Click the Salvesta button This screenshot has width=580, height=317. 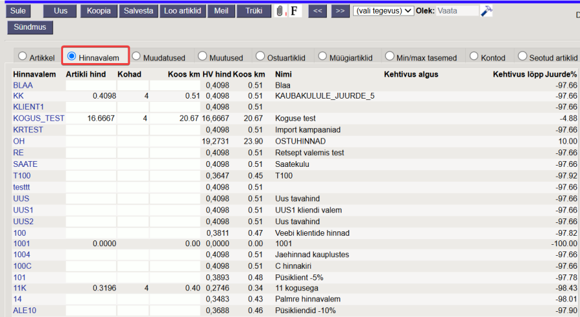tap(139, 11)
